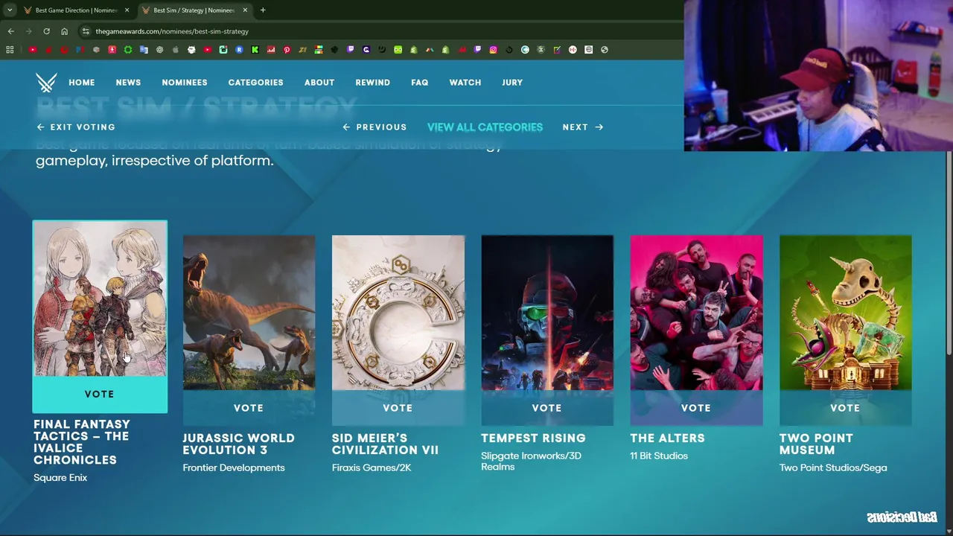Image resolution: width=953 pixels, height=536 pixels.
Task: Close the Best Game Direction tab
Action: pyautogui.click(x=127, y=10)
